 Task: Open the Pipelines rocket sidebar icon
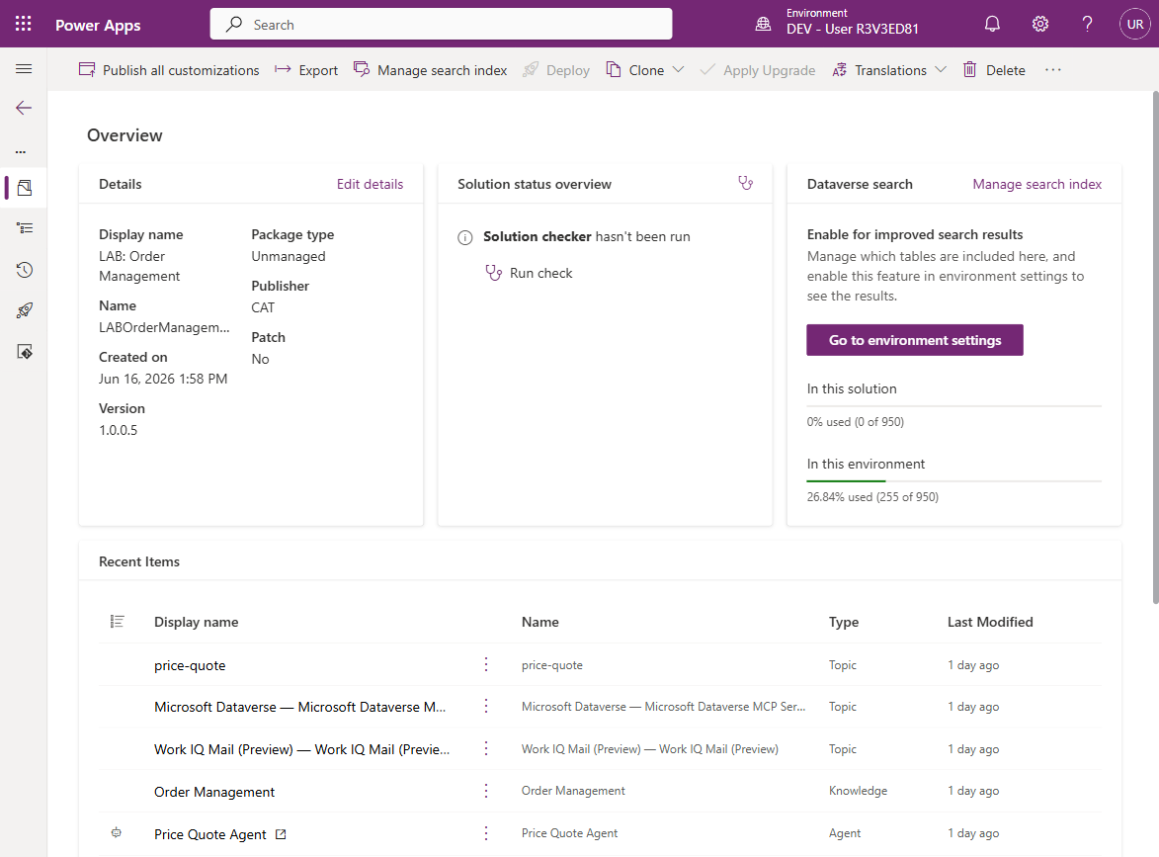25,310
